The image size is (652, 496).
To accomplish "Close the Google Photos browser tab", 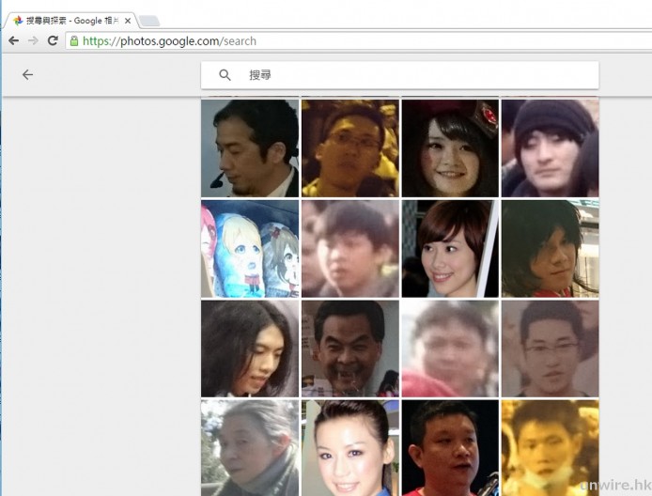I will click(x=128, y=20).
